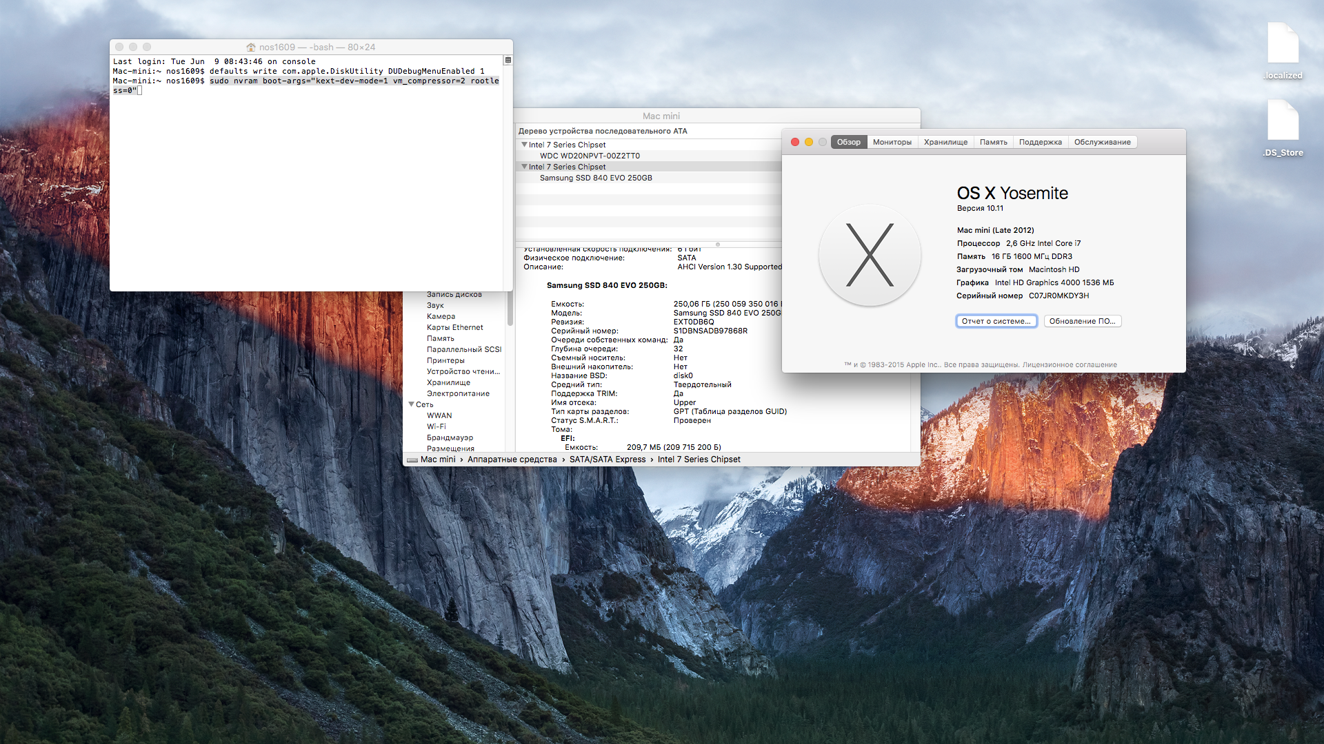
Task: Click the disk0 BSD name value
Action: point(683,375)
